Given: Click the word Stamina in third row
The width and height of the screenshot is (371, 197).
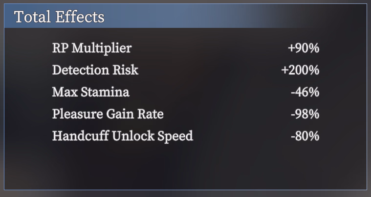Looking at the screenshot, I should point(105,92).
